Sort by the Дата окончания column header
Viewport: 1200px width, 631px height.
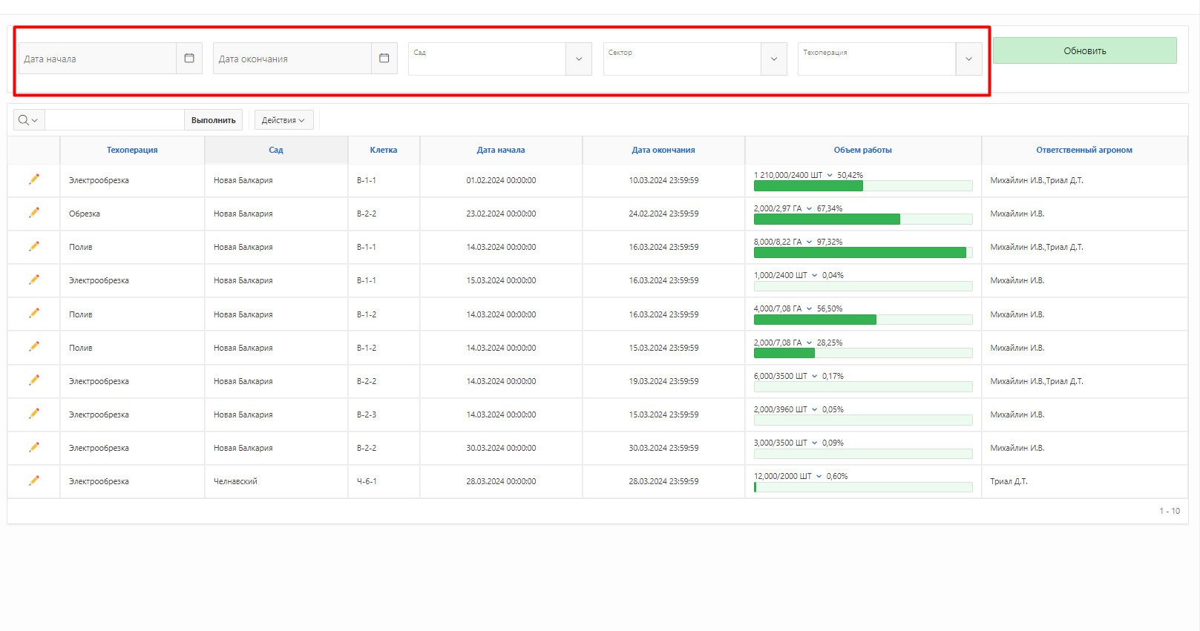[x=663, y=150]
